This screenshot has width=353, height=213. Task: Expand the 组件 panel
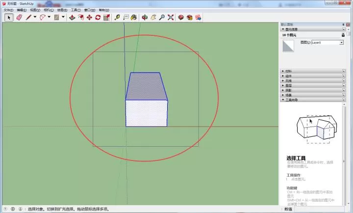click(x=283, y=76)
